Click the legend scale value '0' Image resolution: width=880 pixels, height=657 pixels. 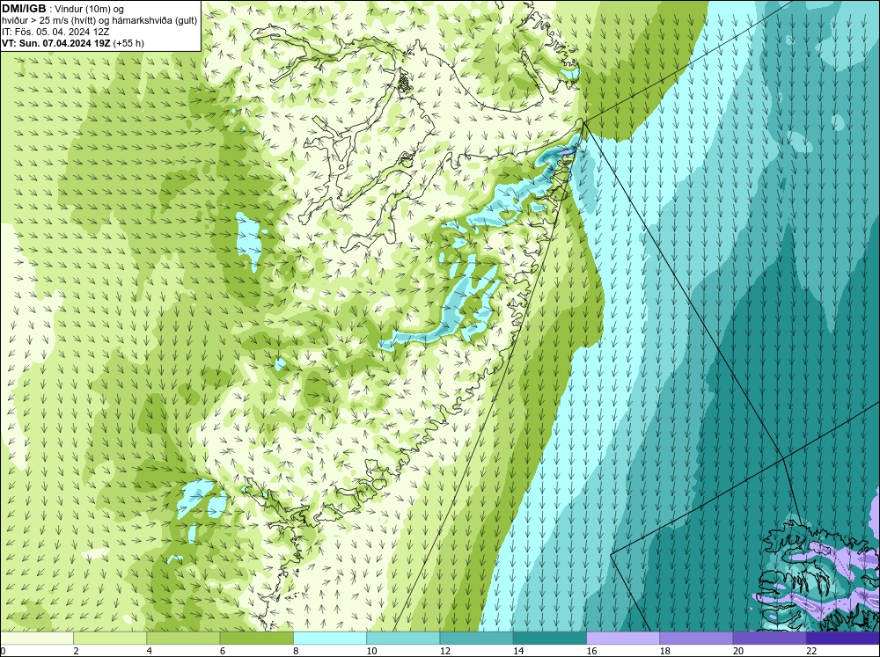[x=3, y=651]
